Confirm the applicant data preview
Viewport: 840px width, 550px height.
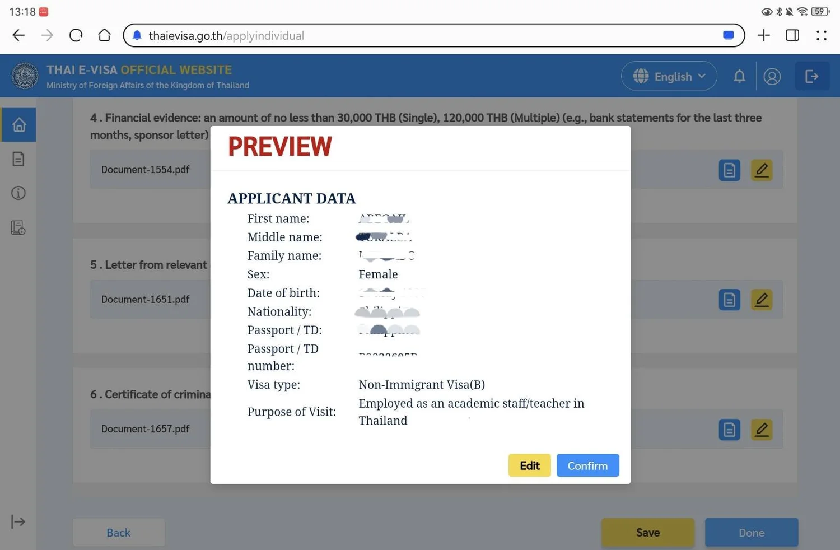tap(587, 465)
